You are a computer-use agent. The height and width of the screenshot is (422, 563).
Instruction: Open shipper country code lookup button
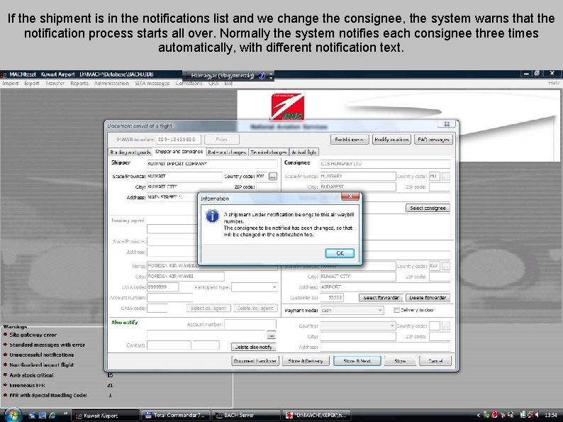pos(273,177)
